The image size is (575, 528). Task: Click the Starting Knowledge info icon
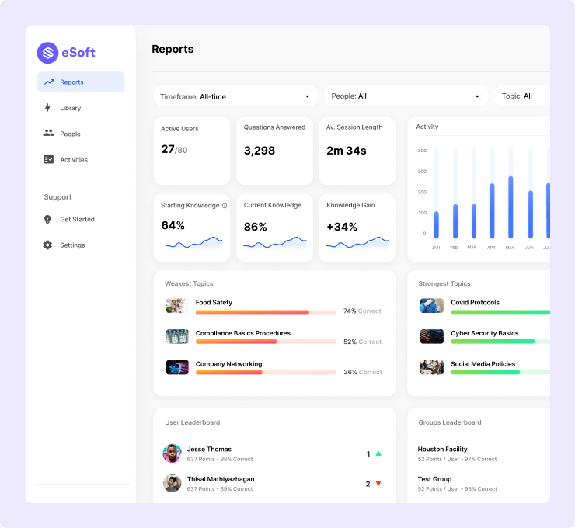pyautogui.click(x=225, y=206)
